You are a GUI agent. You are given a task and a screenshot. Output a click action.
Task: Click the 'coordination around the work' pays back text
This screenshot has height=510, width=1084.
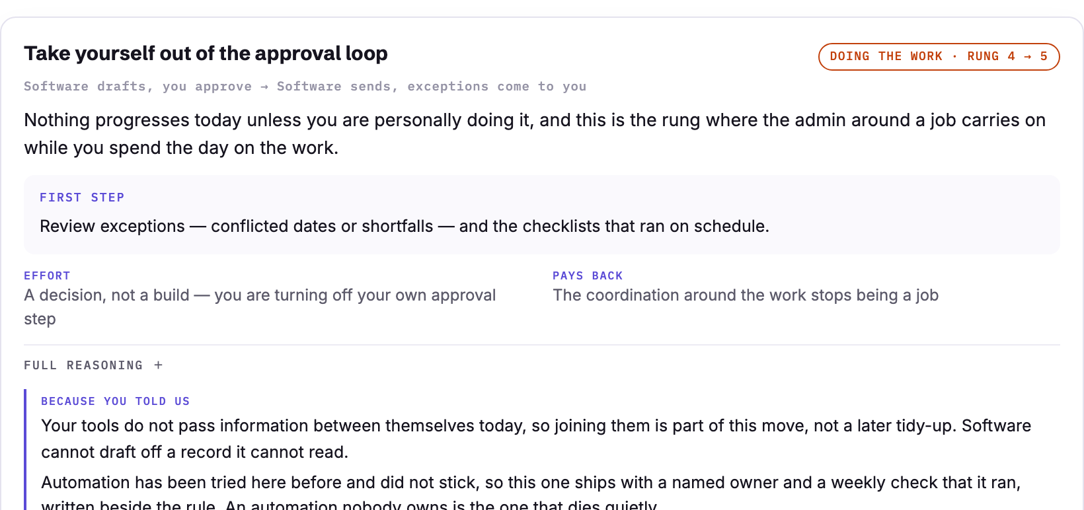[746, 295]
